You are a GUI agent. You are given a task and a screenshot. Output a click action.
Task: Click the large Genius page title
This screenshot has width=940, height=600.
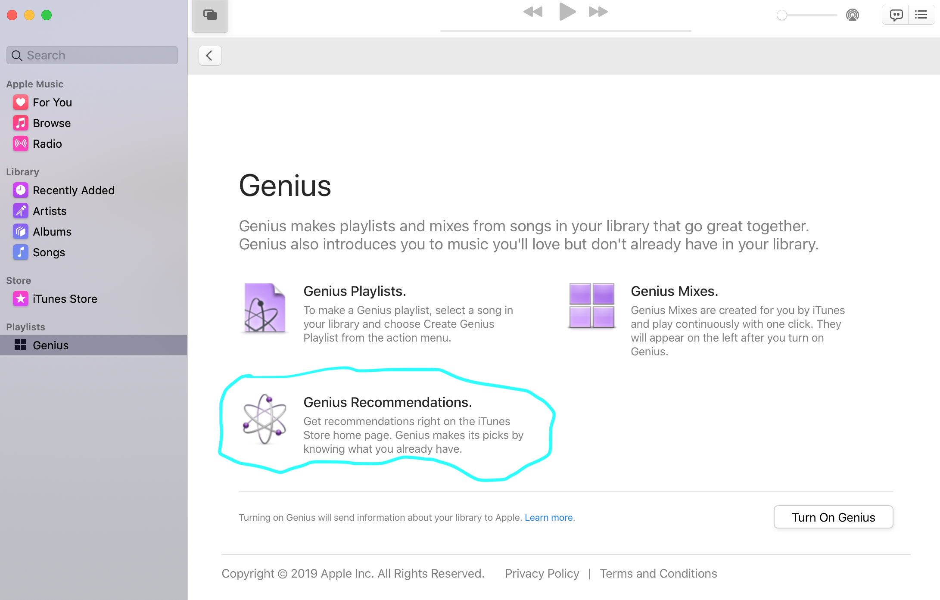click(x=285, y=186)
